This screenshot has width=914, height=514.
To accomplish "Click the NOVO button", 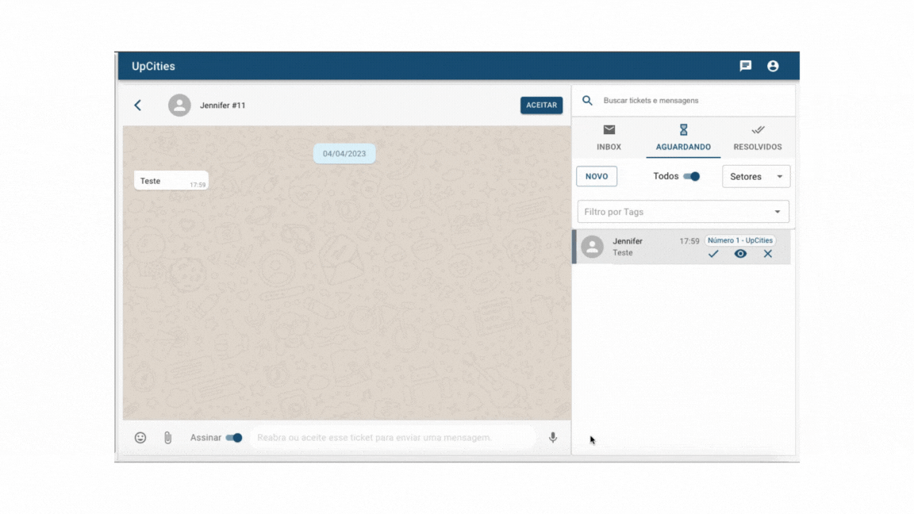I will pyautogui.click(x=597, y=177).
